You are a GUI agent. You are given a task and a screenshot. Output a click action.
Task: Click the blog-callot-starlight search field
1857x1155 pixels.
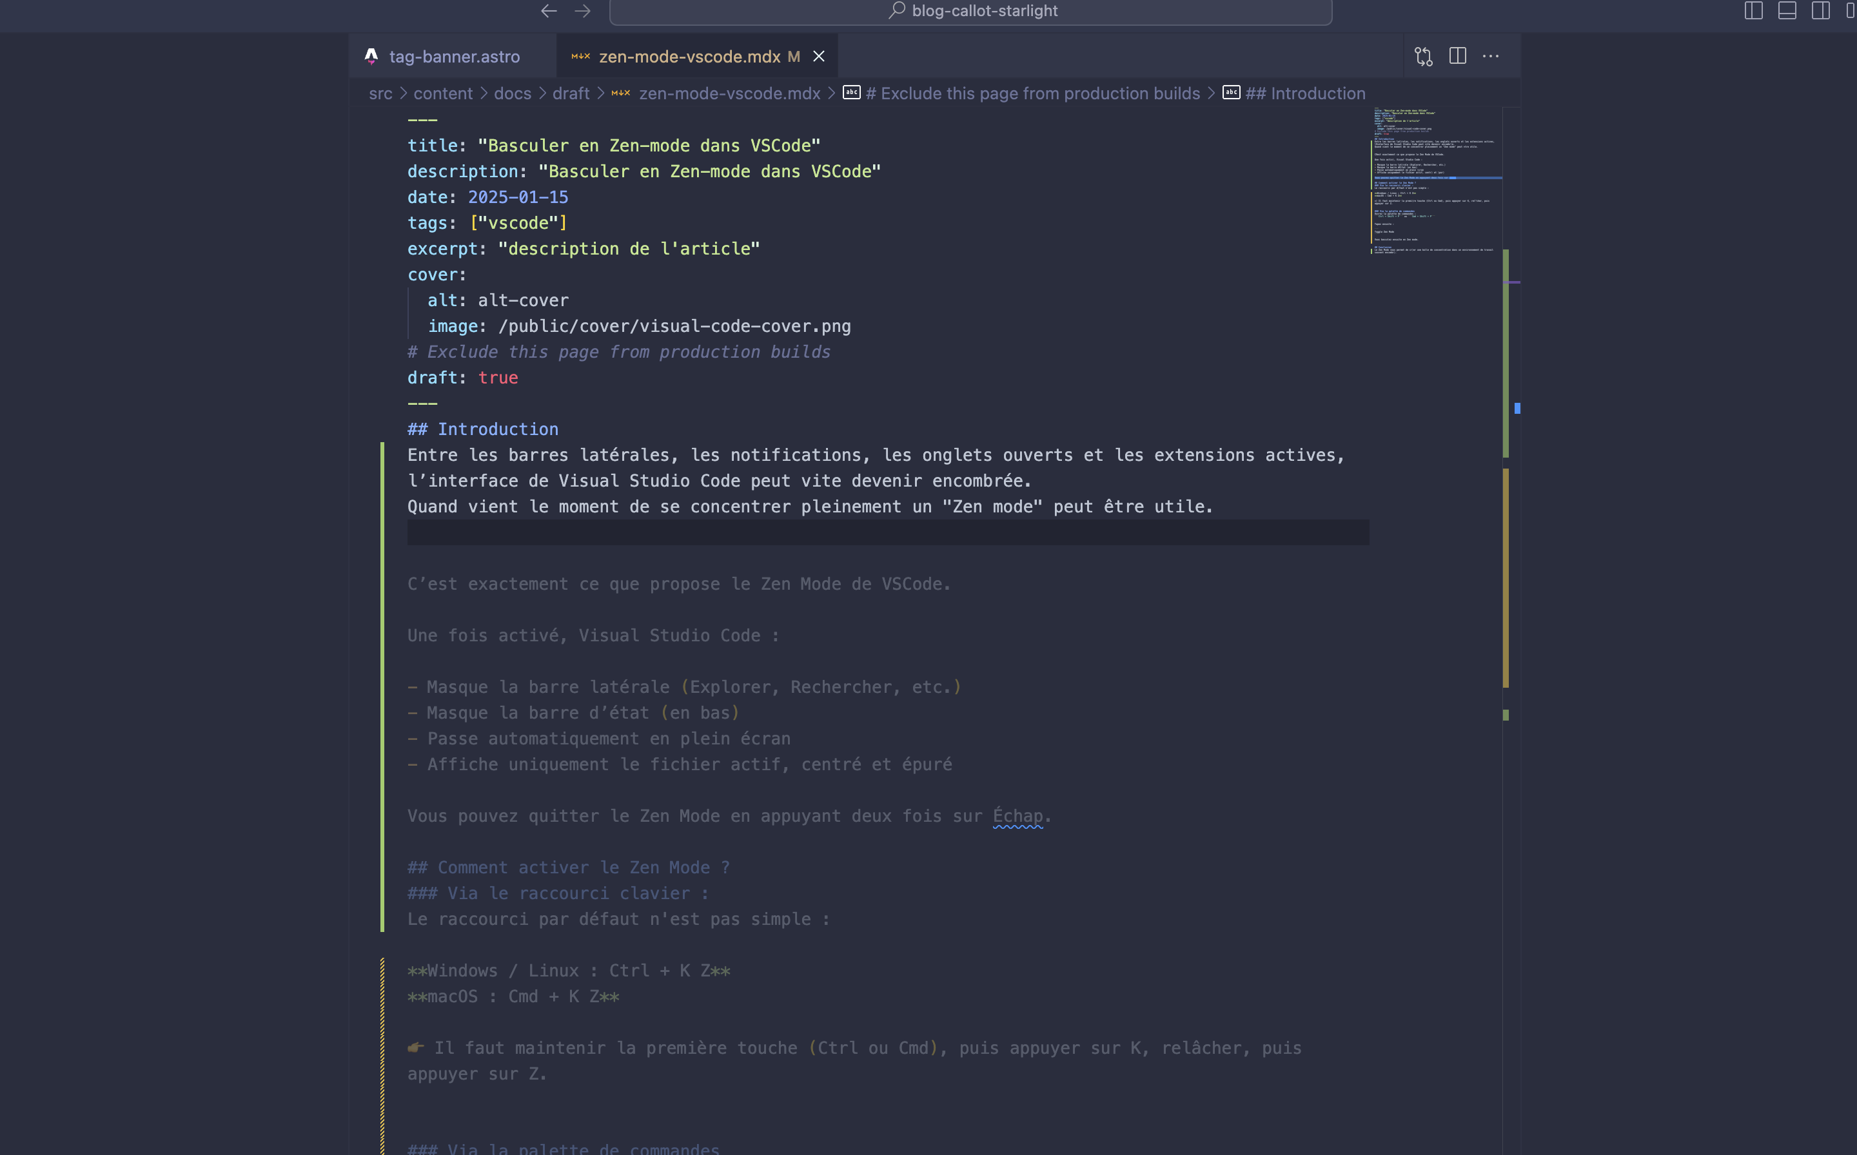pyautogui.click(x=985, y=11)
